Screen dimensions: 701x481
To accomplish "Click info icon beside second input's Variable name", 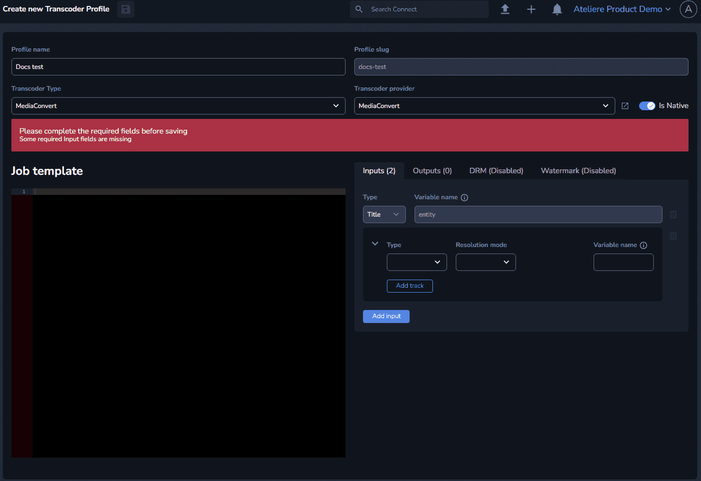I will (x=643, y=245).
